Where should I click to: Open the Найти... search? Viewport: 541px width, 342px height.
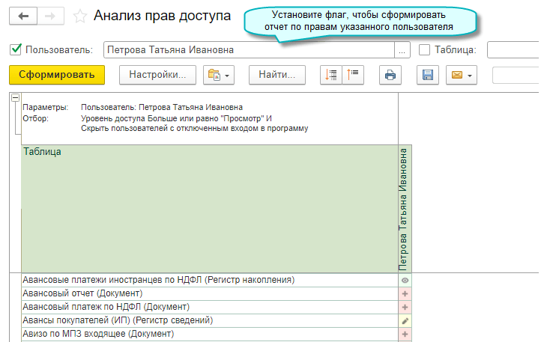click(x=277, y=75)
